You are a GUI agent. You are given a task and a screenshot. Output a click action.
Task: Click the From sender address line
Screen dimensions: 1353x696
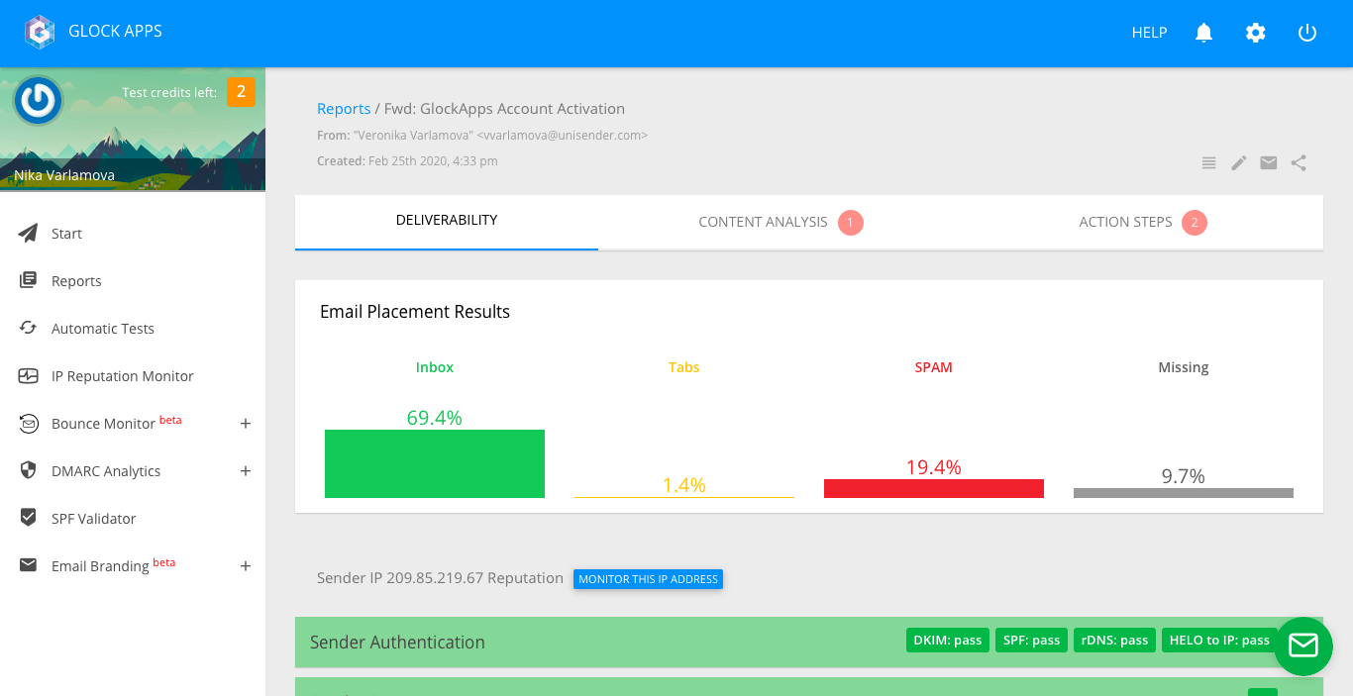pos(482,135)
